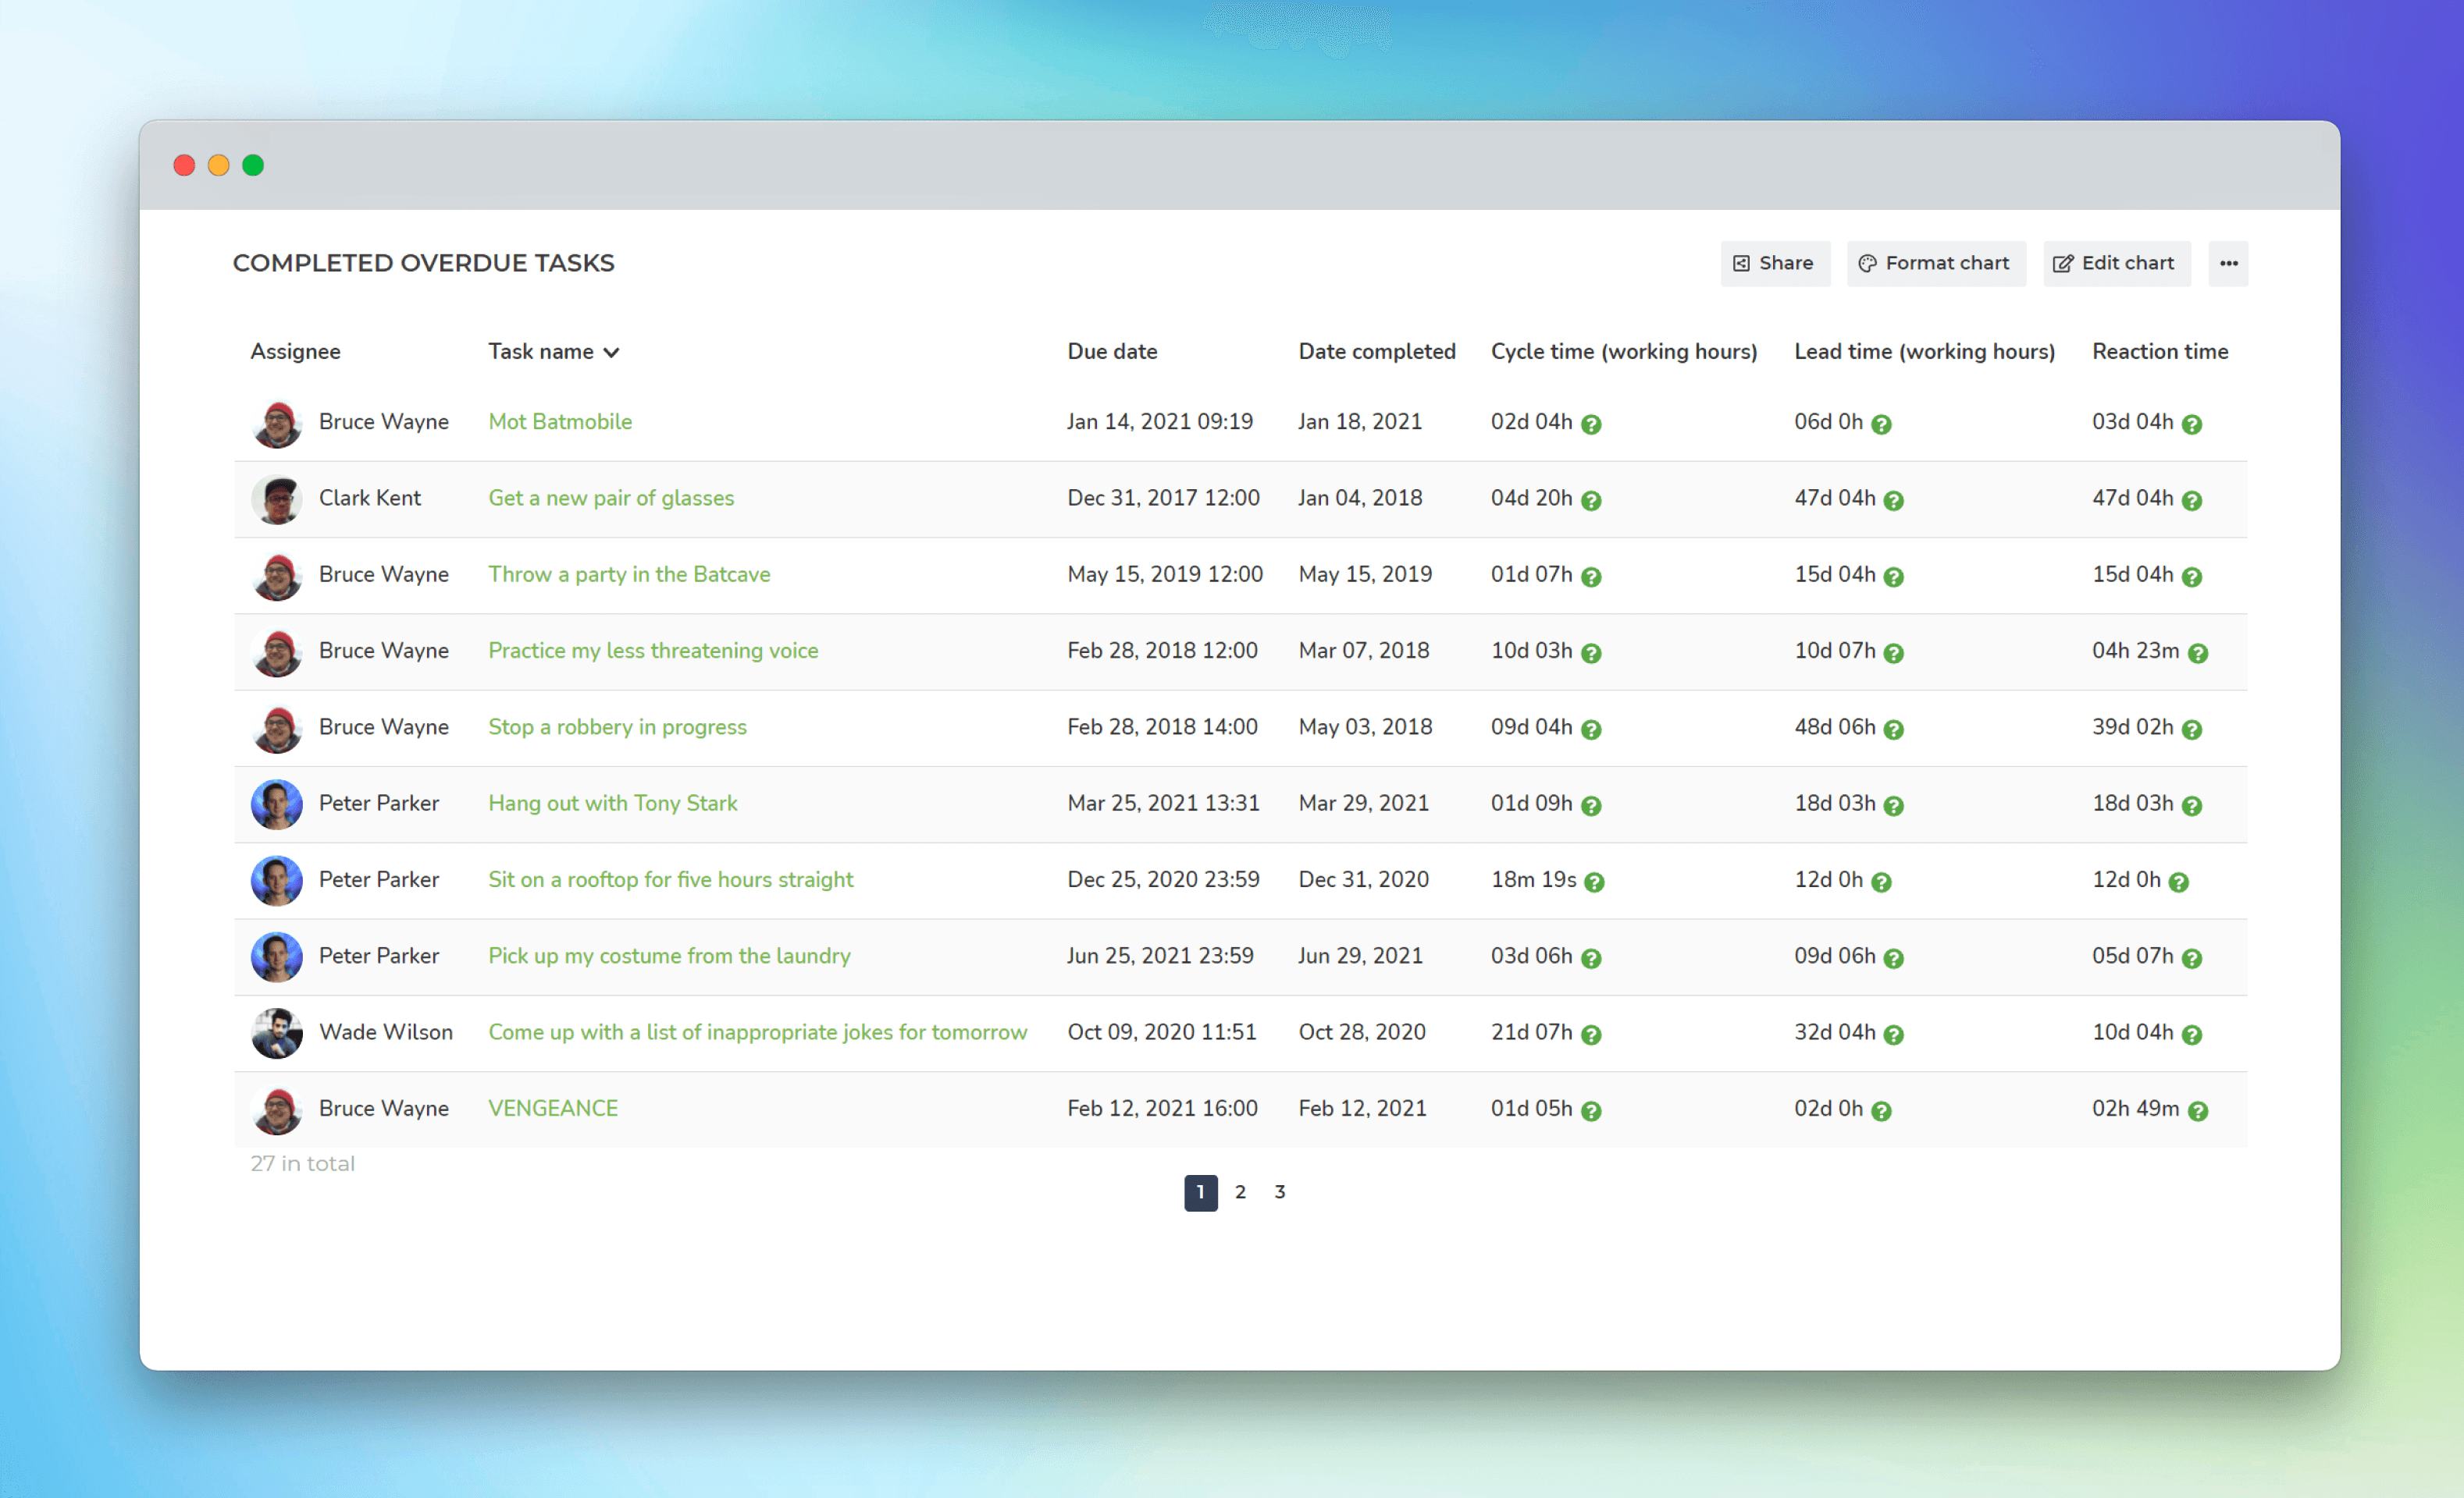Click help icon beside reaction time 10d 04h
The height and width of the screenshot is (1498, 2464).
click(2191, 1035)
